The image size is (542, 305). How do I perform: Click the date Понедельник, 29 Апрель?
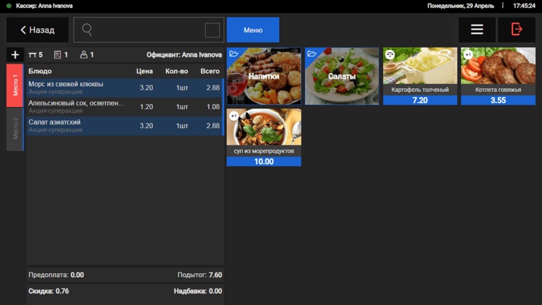tap(460, 6)
